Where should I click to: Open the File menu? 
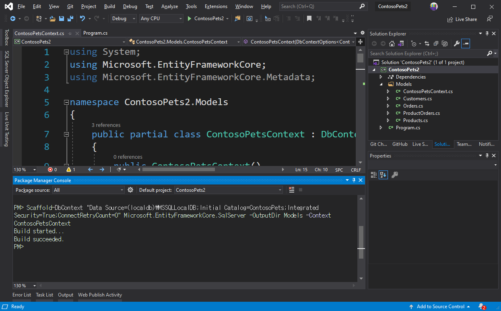click(x=21, y=6)
